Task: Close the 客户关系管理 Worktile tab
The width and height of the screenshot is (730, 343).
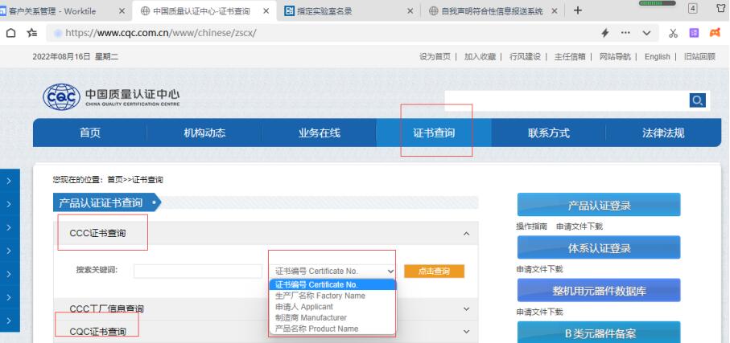Action: (122, 10)
